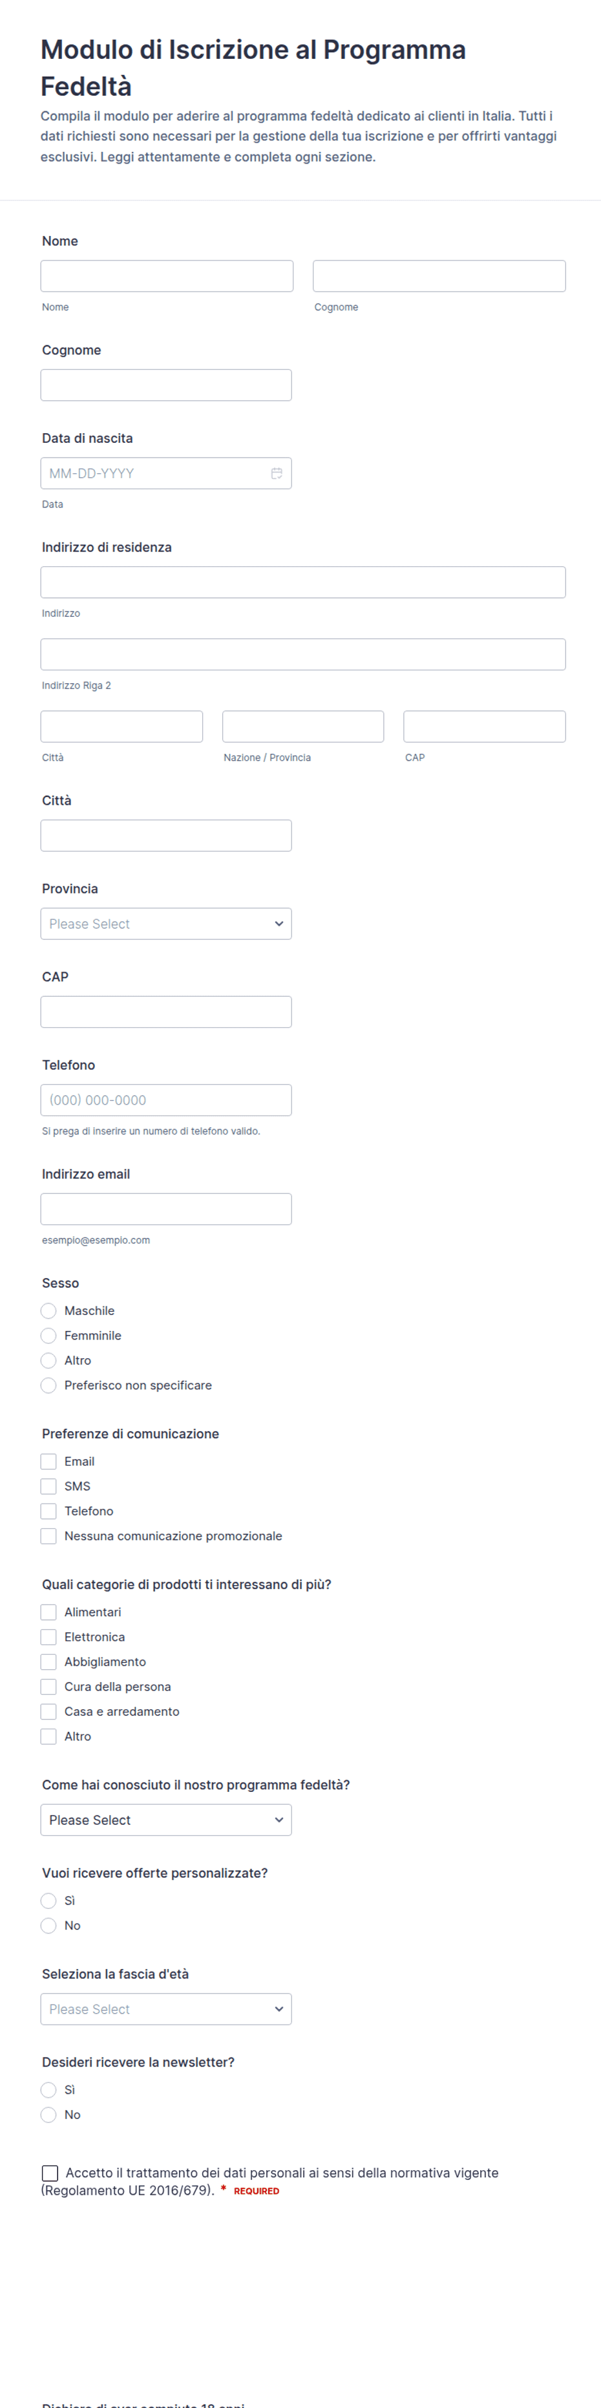Check the Email communication preference
This screenshot has height=2408, width=601.
[x=48, y=1461]
